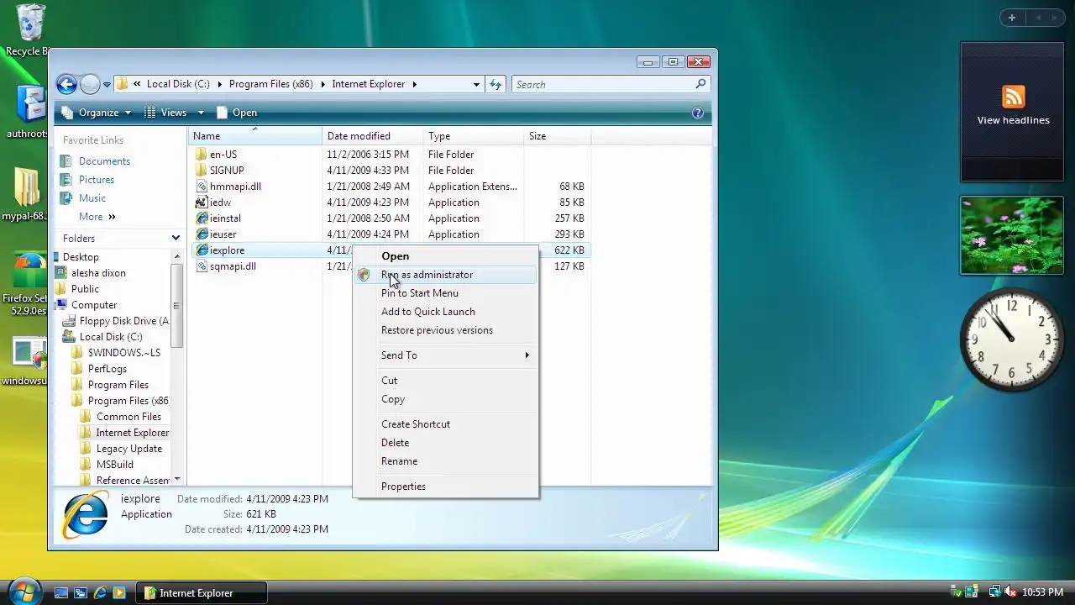Select the ieuser application icon
Image resolution: width=1075 pixels, height=605 pixels.
pos(201,234)
